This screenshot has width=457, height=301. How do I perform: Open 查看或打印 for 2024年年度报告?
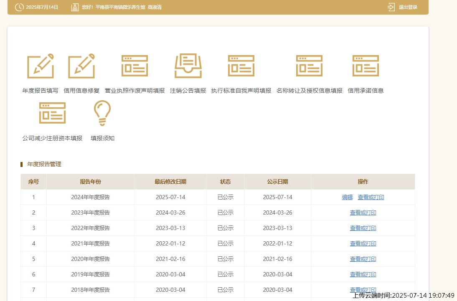[371, 197]
